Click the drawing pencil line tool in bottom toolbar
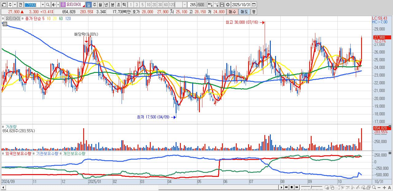Viewport: 393px width, 191px height. [x=358, y=187]
